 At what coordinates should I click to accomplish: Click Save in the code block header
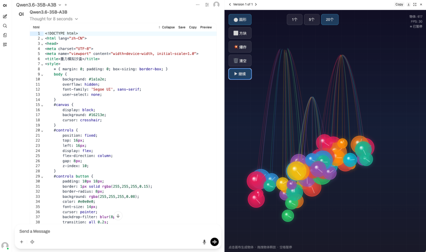pyautogui.click(x=182, y=27)
